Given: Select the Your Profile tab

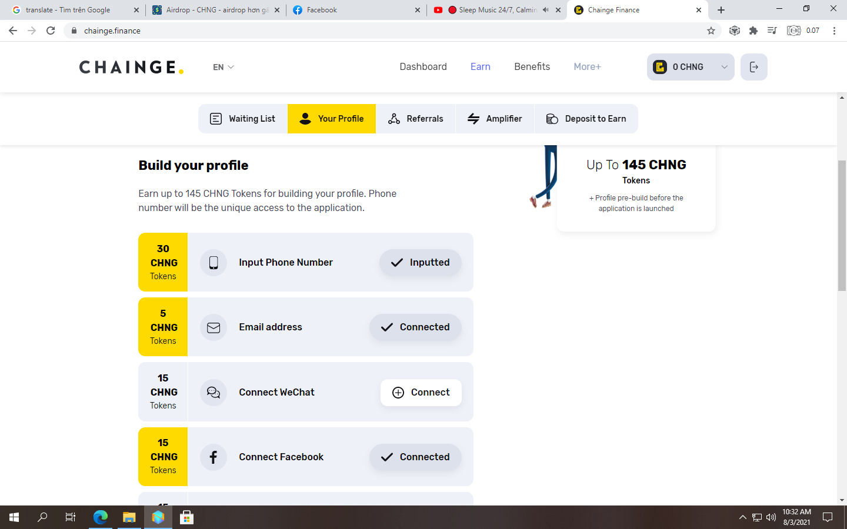Looking at the screenshot, I should point(332,119).
